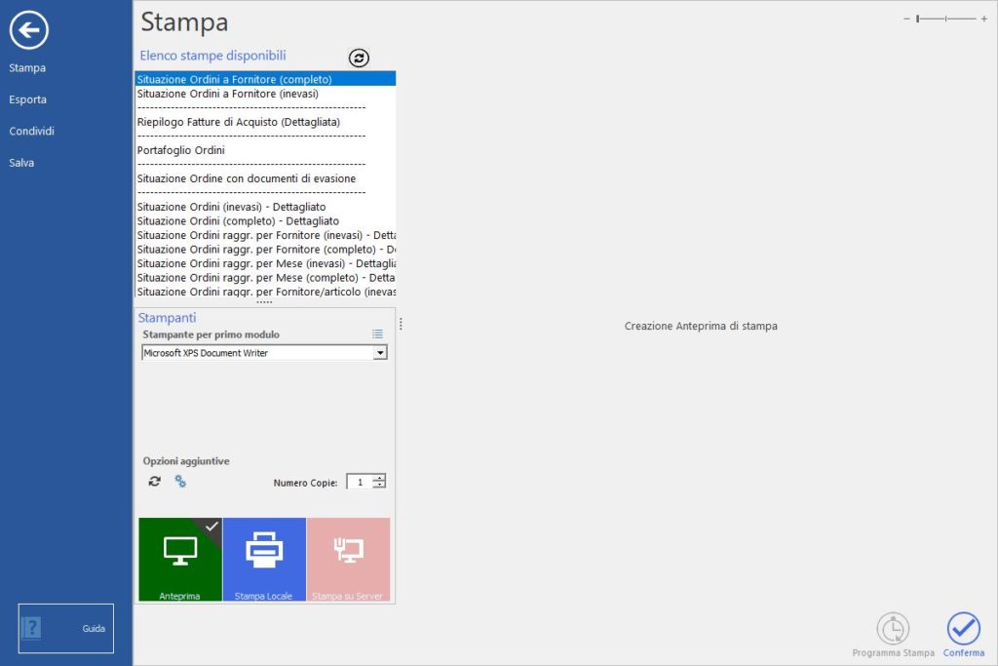This screenshot has width=998, height=666.
Task: Select the Anteprima tile
Action: [x=180, y=560]
